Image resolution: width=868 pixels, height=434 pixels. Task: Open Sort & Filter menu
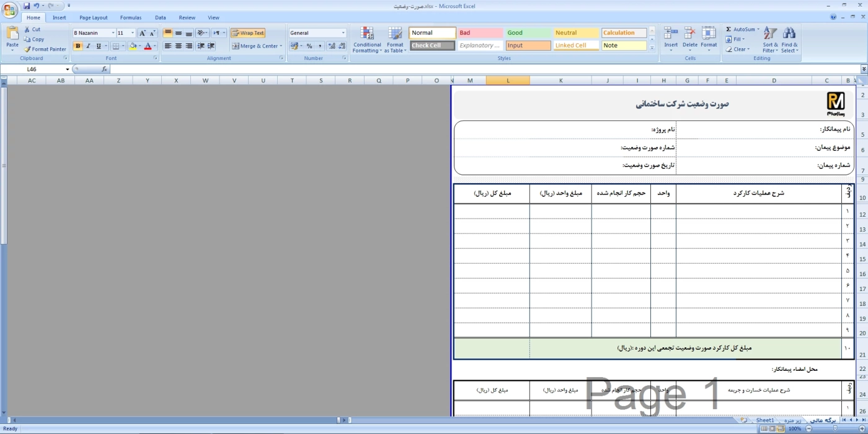[x=770, y=40]
